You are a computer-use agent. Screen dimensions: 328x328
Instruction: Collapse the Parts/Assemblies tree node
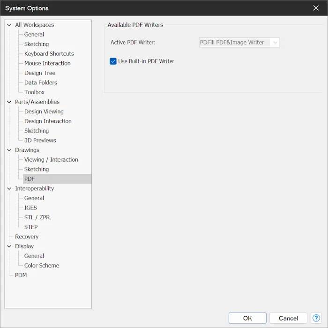(x=9, y=102)
